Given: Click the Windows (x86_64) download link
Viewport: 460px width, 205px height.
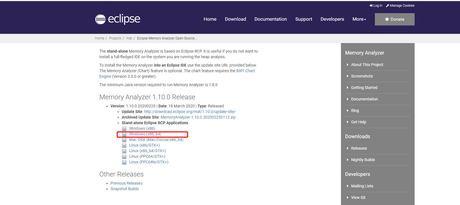Looking at the screenshot, I should (x=145, y=134).
